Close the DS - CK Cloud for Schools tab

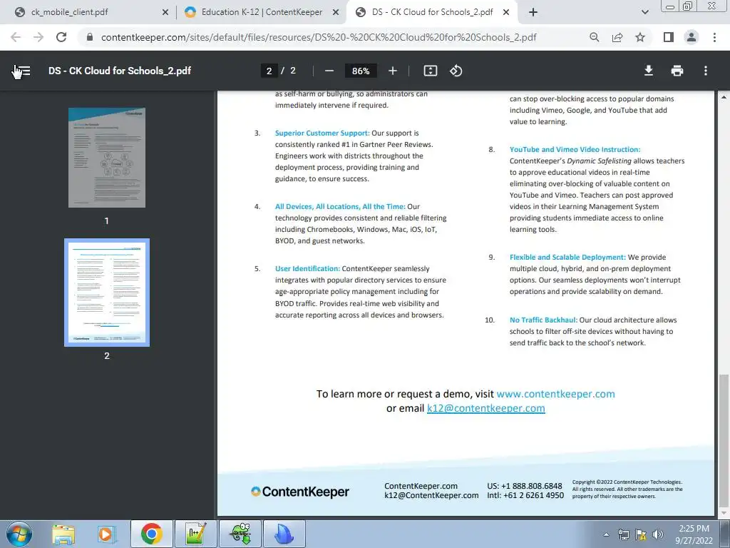507,13
